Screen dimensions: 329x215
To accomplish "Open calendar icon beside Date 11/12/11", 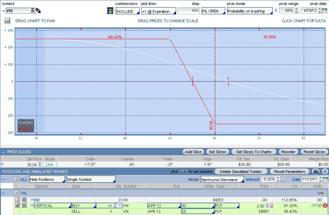I will click(325, 179).
